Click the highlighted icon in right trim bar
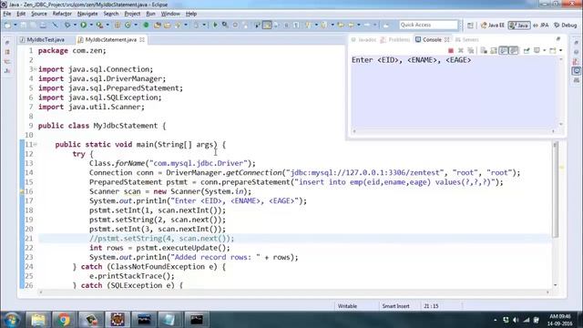583x328 pixels. 576,71
